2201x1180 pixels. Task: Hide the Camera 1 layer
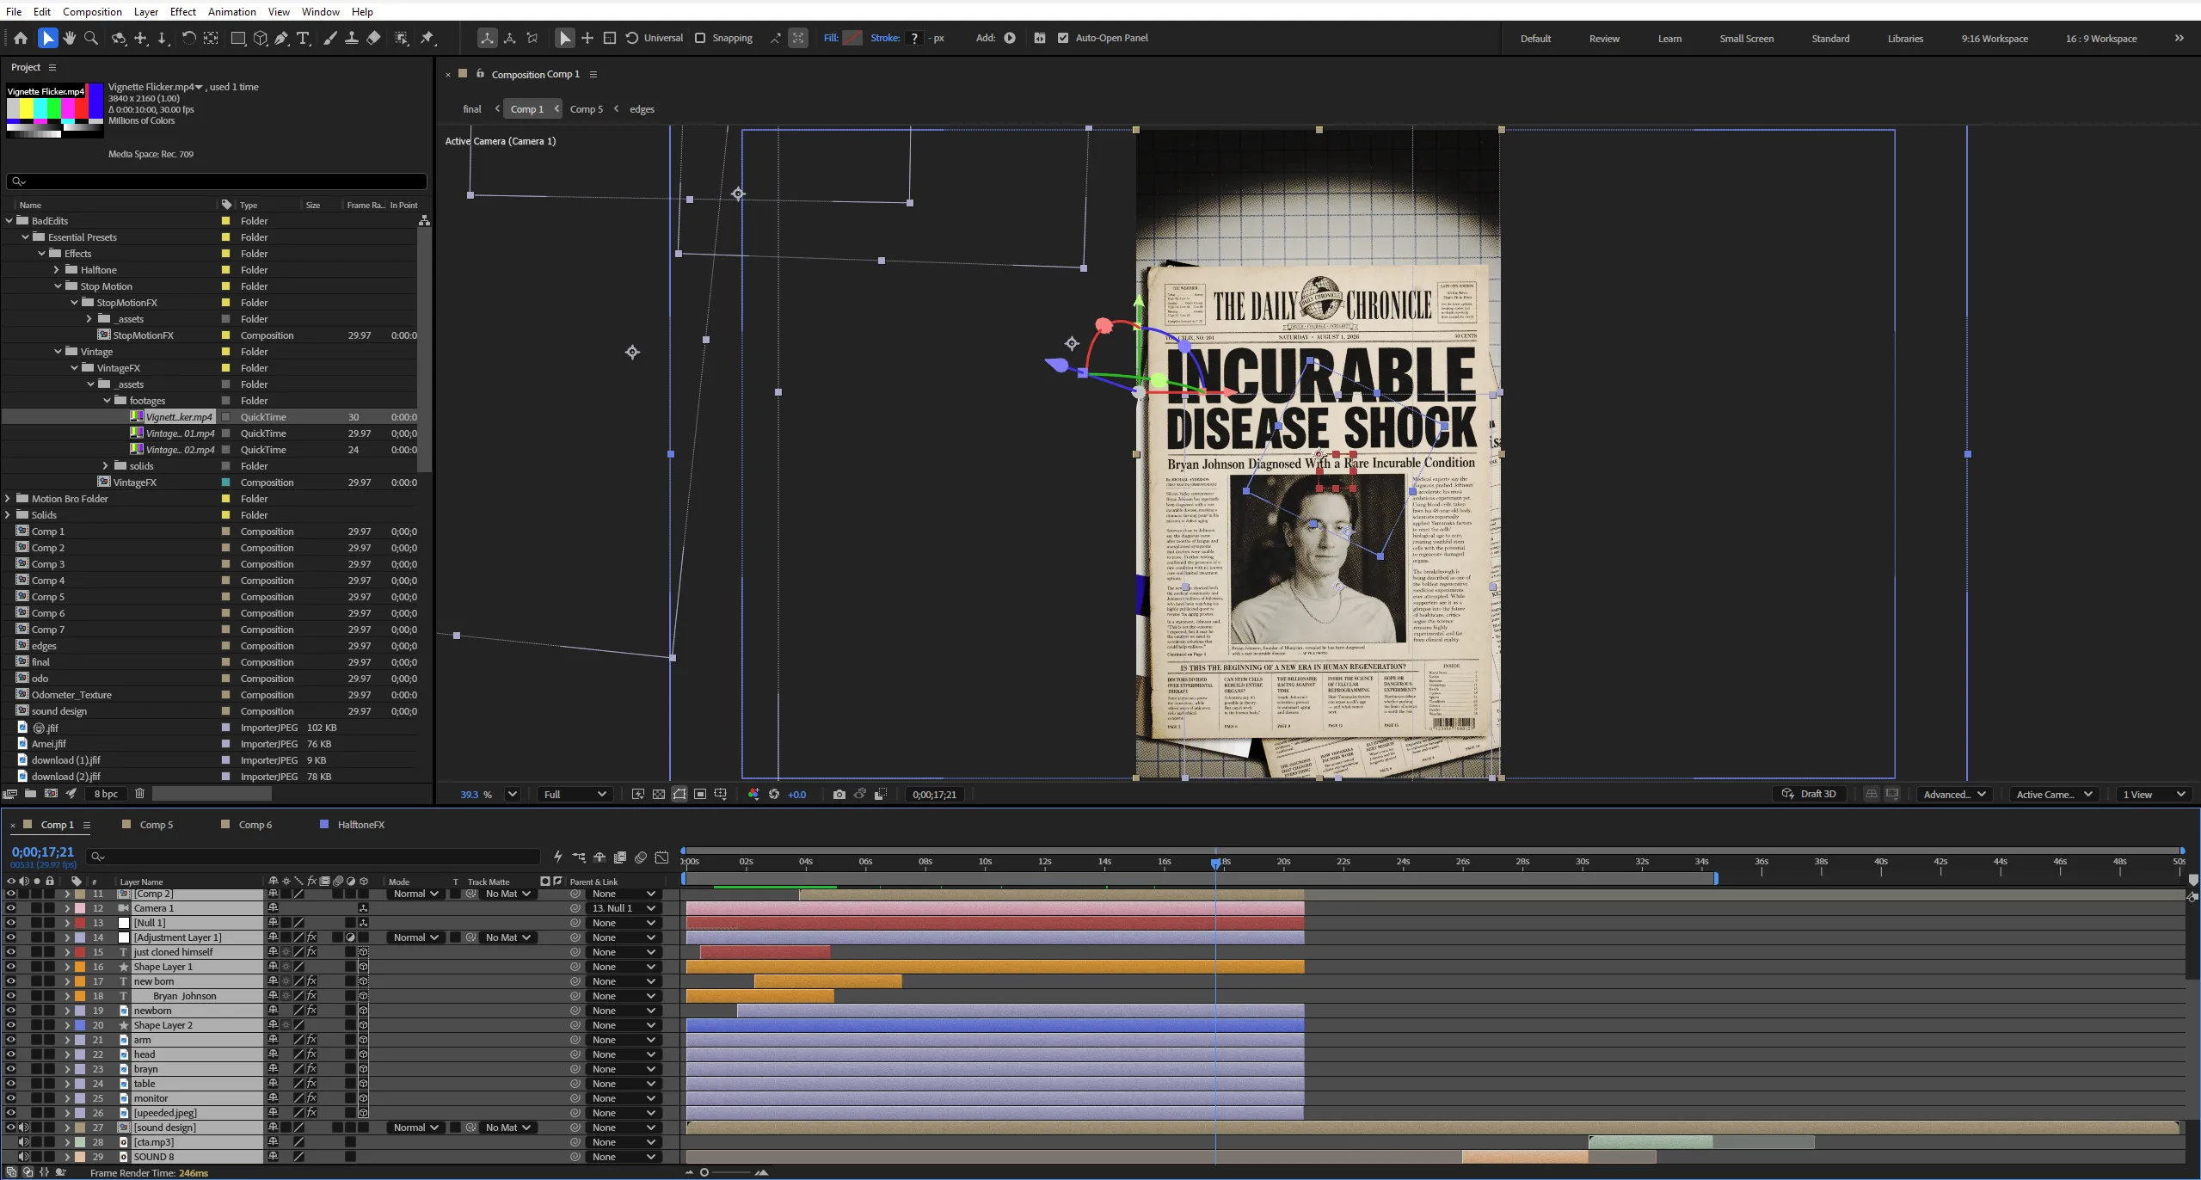(x=10, y=908)
